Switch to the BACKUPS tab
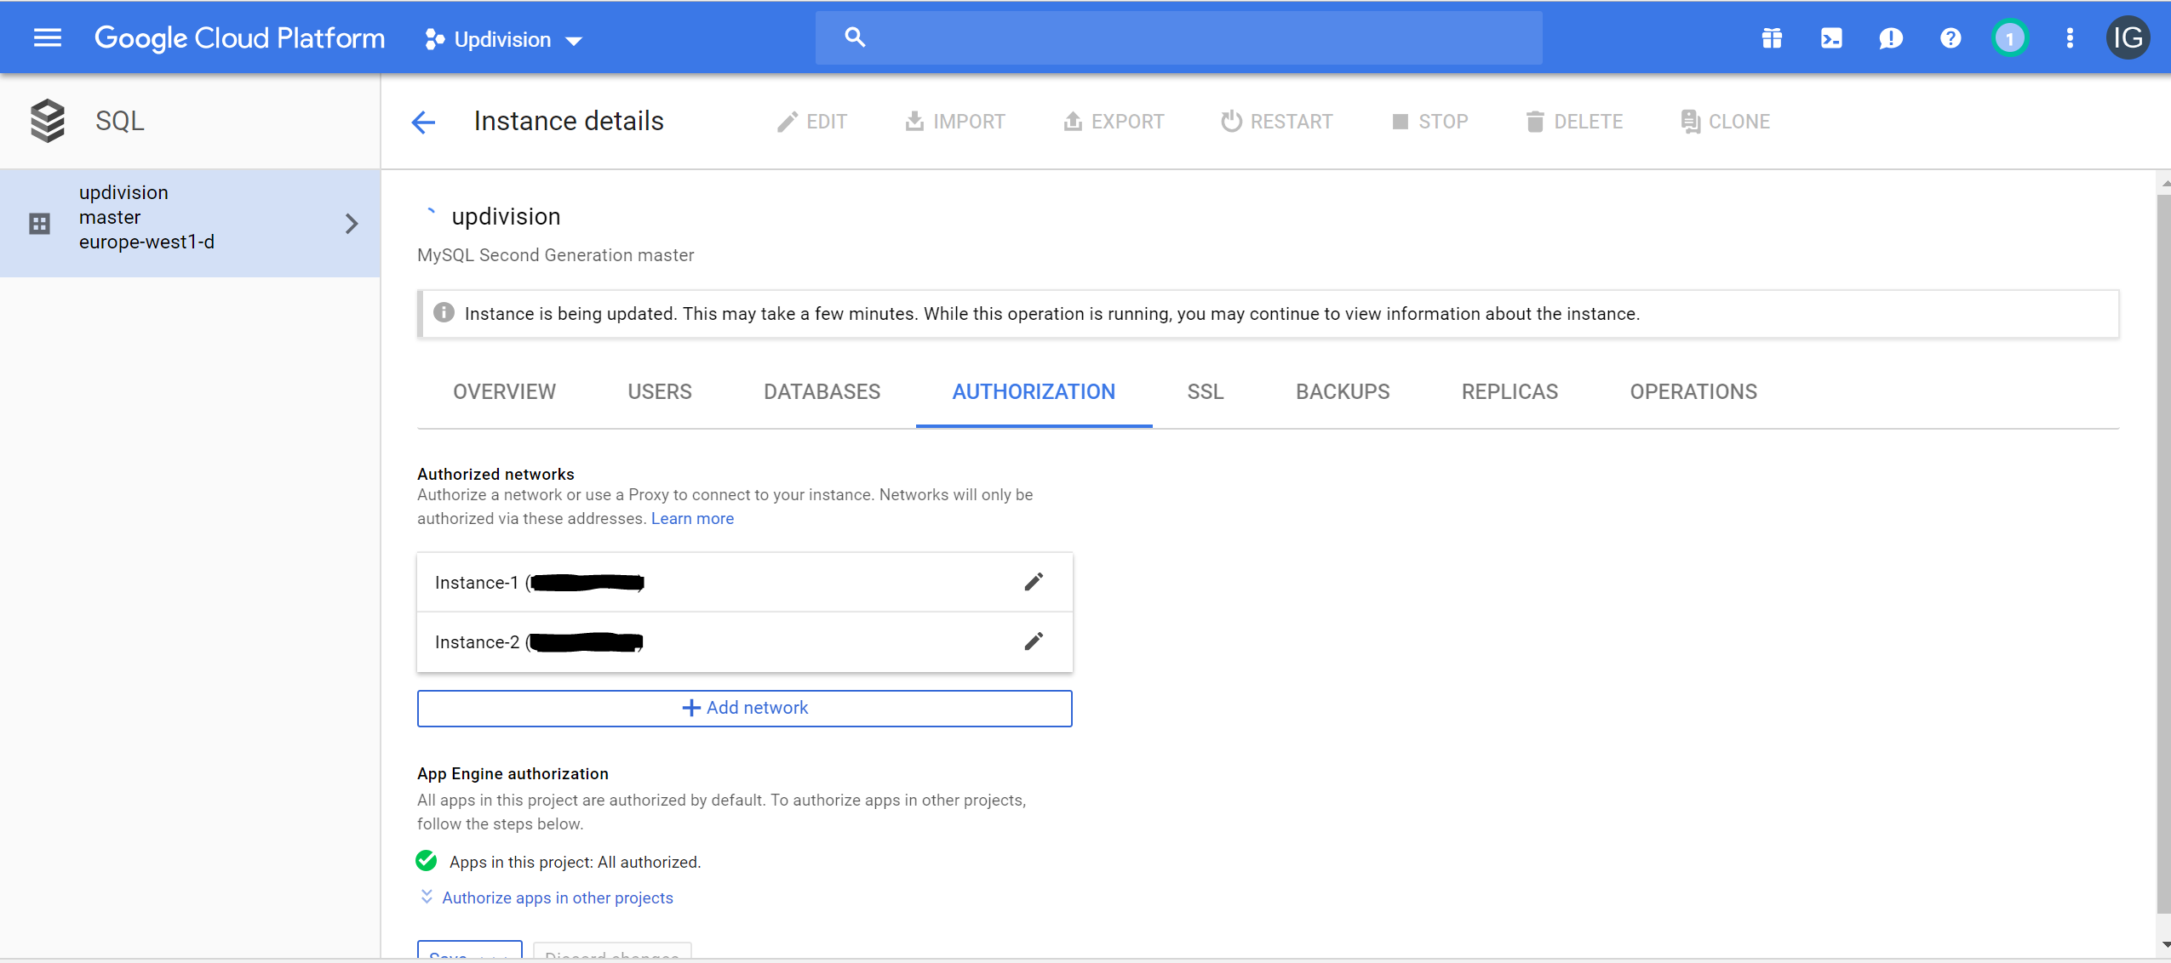 [x=1342, y=391]
